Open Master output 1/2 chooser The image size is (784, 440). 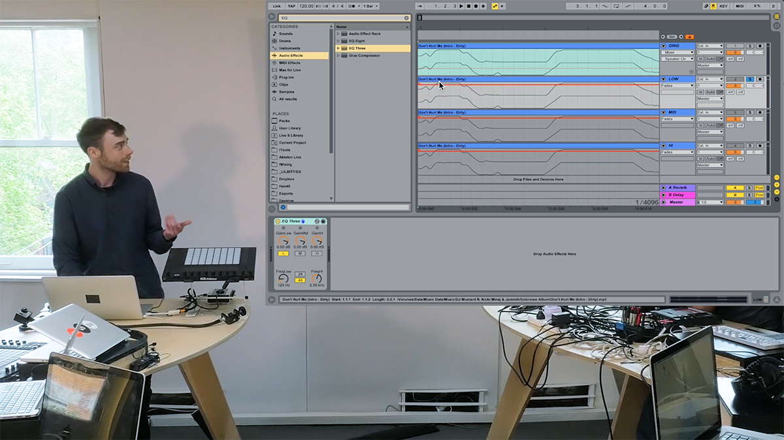[x=710, y=202]
